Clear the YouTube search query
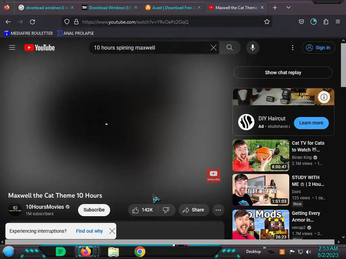The image size is (346, 259). (x=214, y=48)
